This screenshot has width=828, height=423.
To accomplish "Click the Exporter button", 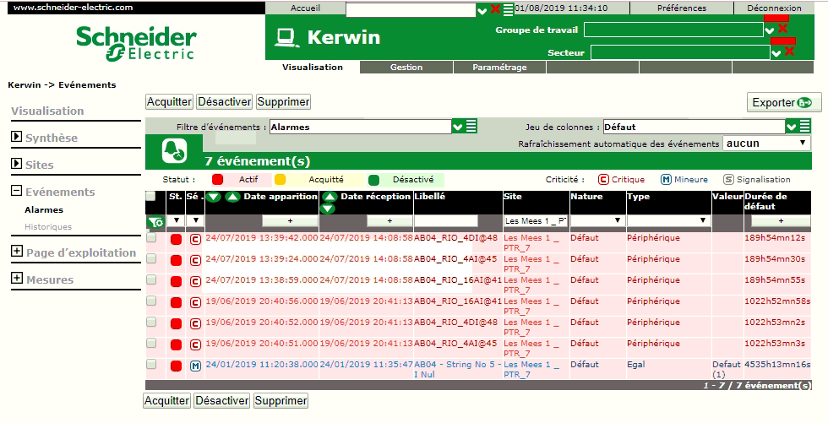I will pyautogui.click(x=784, y=102).
